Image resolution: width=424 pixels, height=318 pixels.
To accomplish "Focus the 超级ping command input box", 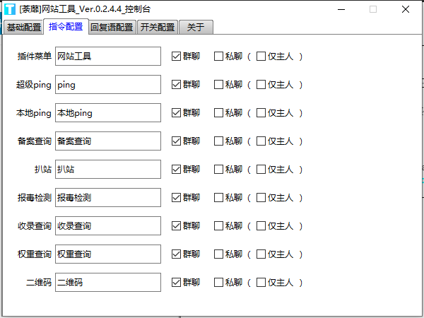I will click(107, 85).
